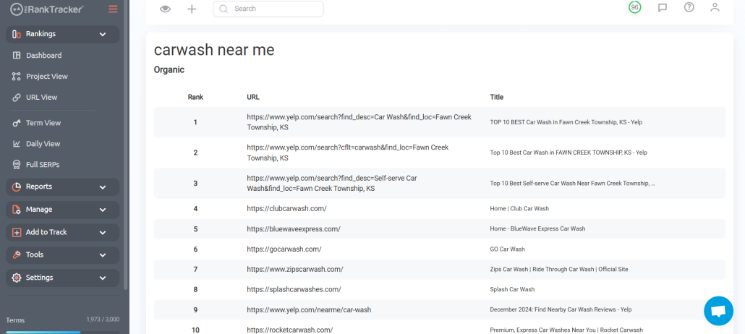Click title 'Home - BlueWave Express Car Wash'
The height and width of the screenshot is (334, 745).
(537, 229)
